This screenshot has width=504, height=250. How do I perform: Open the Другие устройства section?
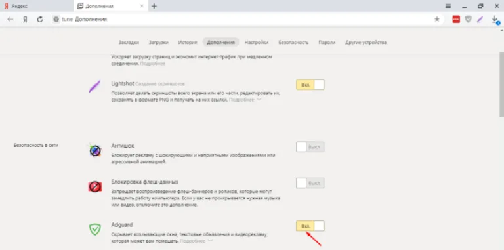click(x=366, y=43)
